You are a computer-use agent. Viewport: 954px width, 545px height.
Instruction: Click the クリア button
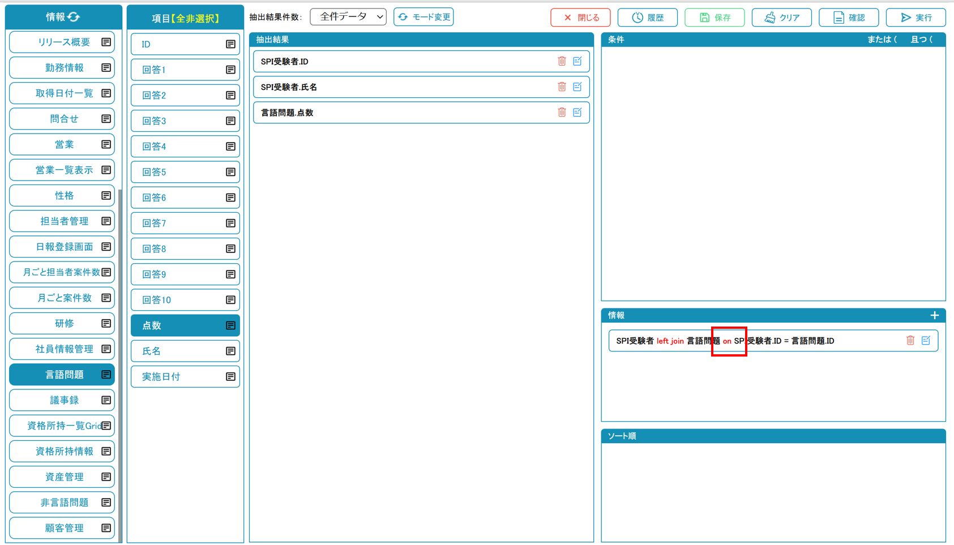coord(782,18)
